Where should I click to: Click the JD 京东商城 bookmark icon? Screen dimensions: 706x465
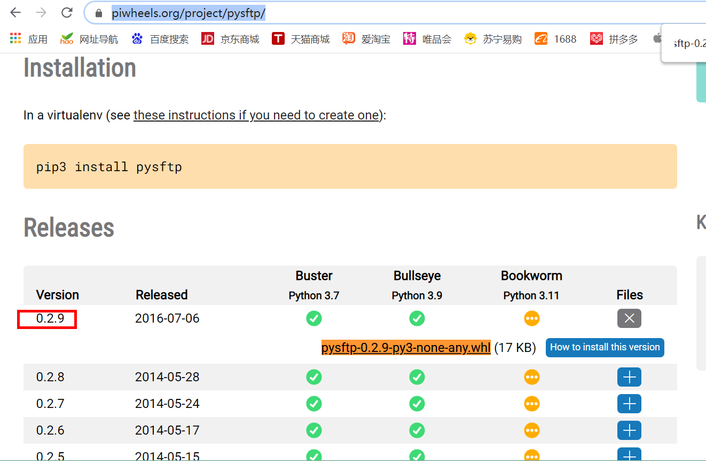click(x=207, y=38)
